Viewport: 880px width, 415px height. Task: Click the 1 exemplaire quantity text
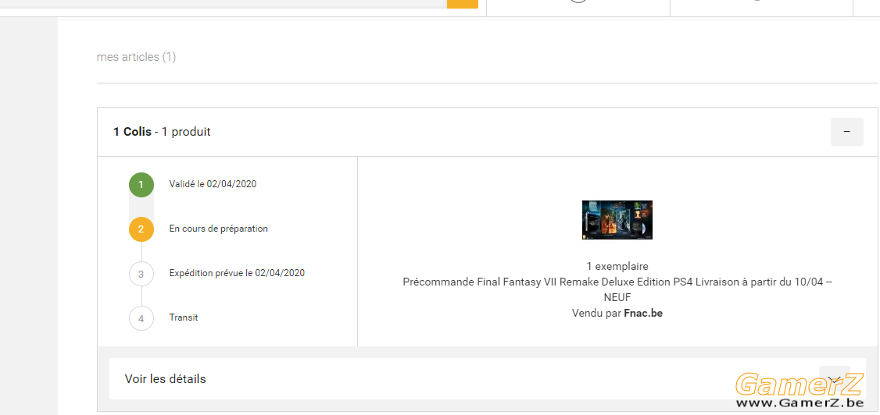(617, 267)
